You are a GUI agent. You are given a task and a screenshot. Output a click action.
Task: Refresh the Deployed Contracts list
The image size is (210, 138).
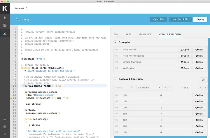203,80
